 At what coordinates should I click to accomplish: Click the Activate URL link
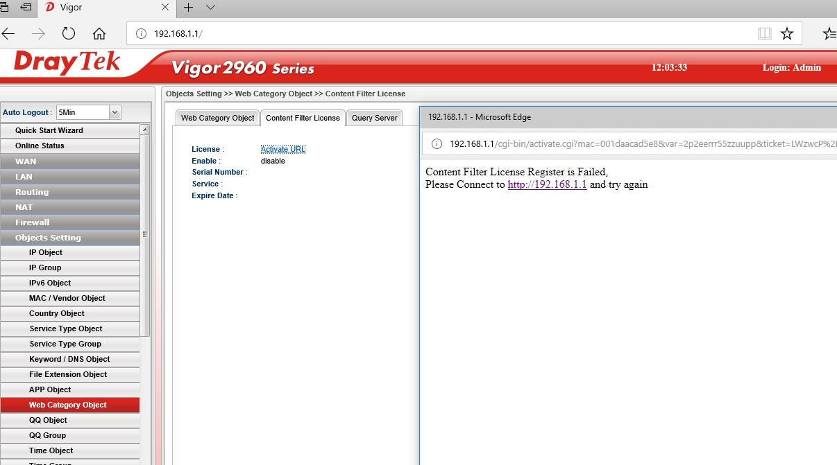click(x=282, y=149)
